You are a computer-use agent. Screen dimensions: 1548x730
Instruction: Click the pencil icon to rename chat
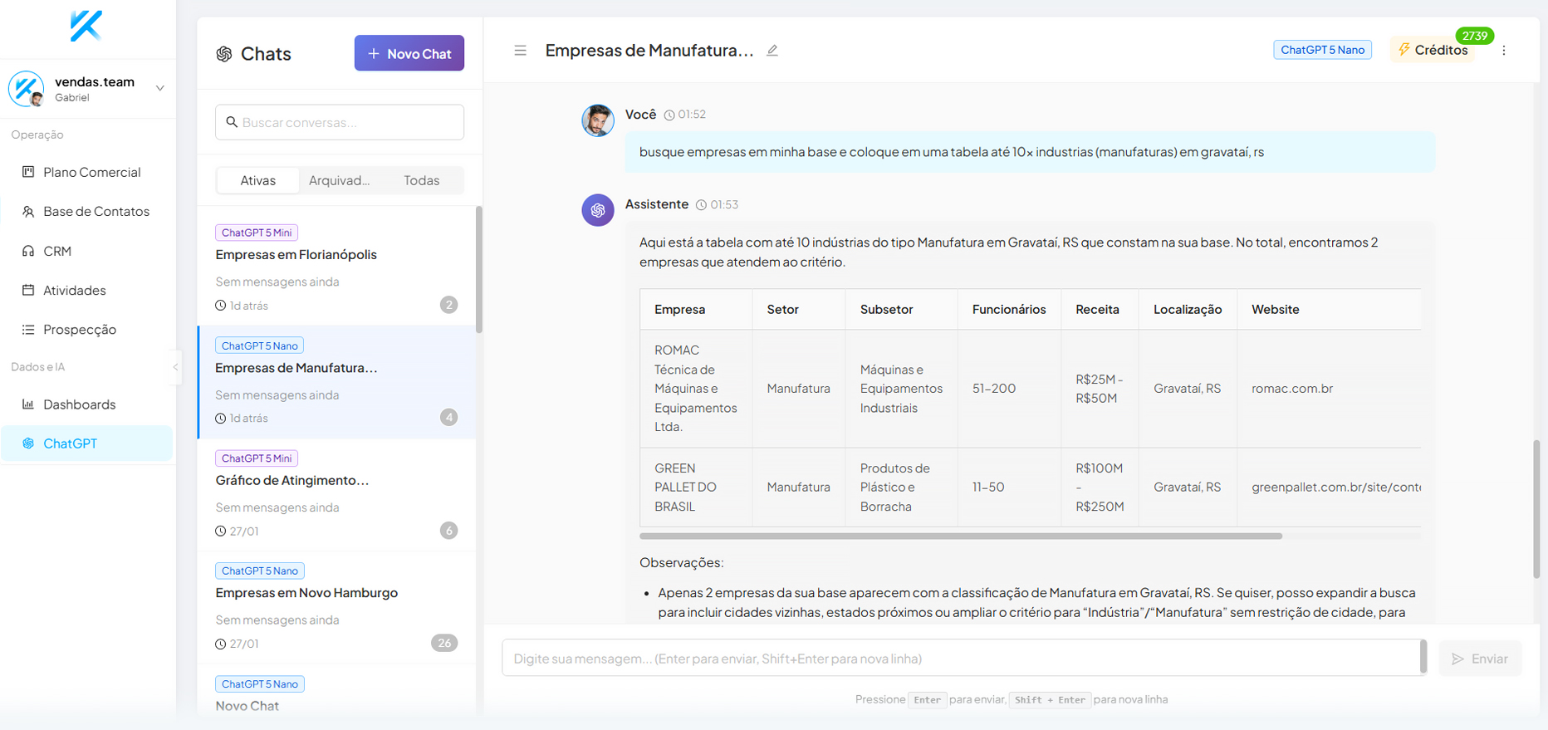pos(772,51)
